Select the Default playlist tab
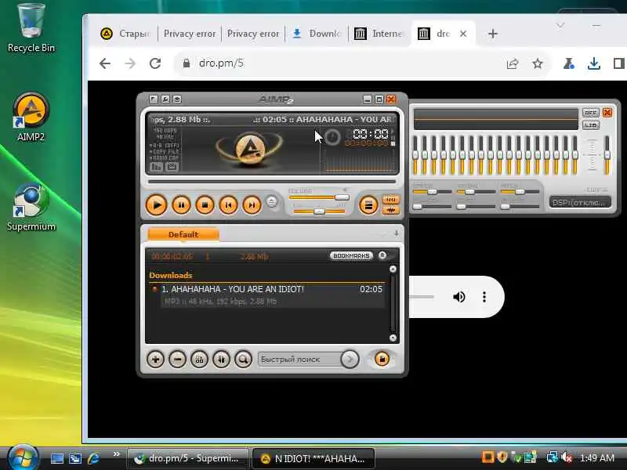 tap(183, 234)
